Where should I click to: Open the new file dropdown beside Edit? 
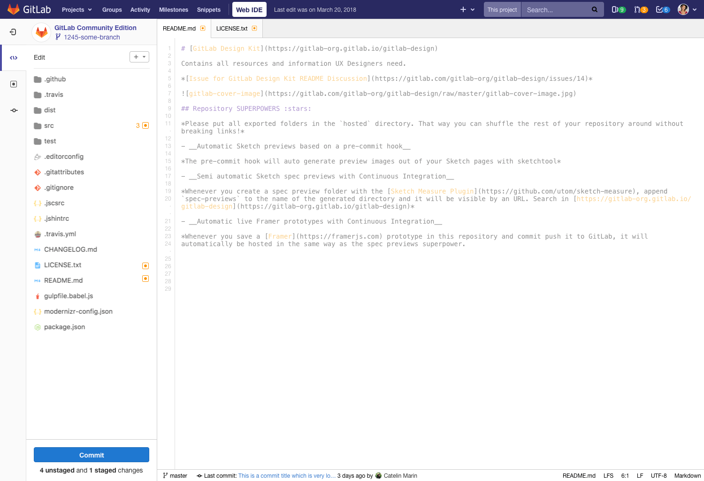139,56
